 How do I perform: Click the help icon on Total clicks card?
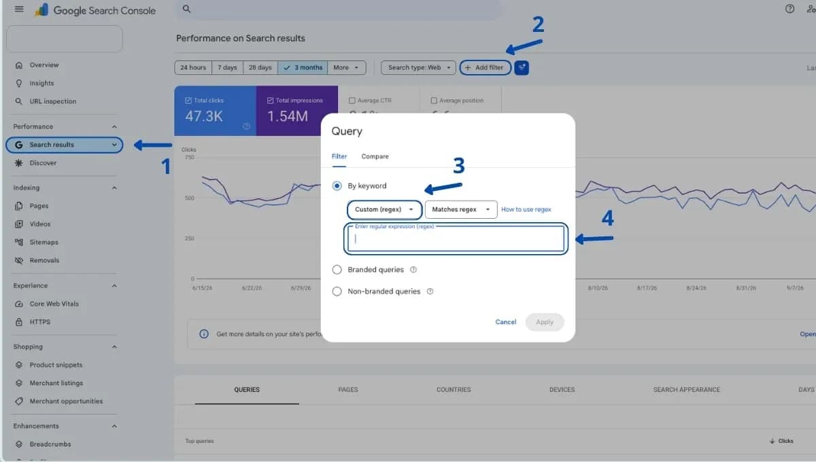pos(246,126)
